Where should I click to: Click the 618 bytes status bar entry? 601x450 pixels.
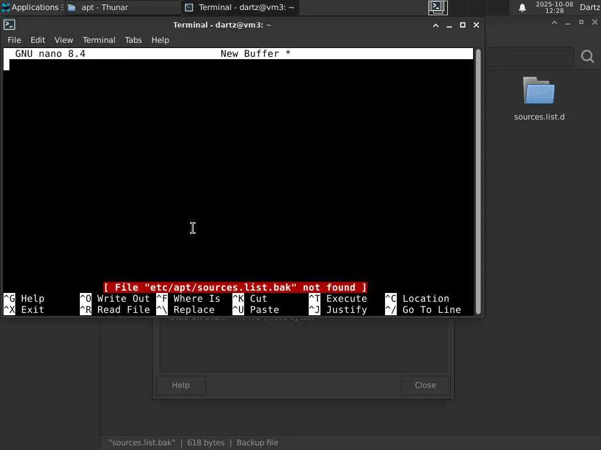pyautogui.click(x=206, y=443)
